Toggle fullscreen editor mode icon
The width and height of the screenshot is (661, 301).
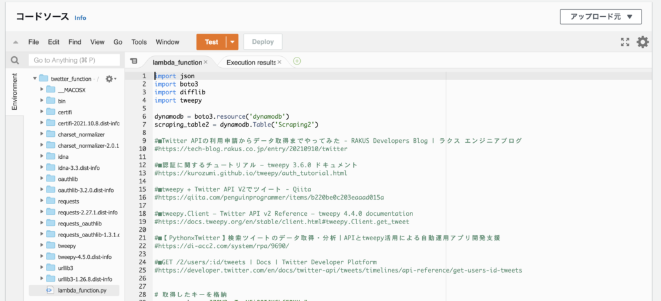click(x=625, y=42)
